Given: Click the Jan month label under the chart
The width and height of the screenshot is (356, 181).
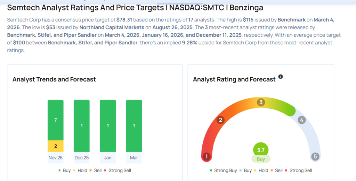Looking at the screenshot, I should point(108,157).
